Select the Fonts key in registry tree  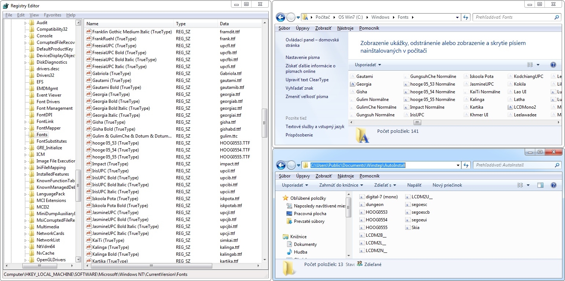pos(42,135)
